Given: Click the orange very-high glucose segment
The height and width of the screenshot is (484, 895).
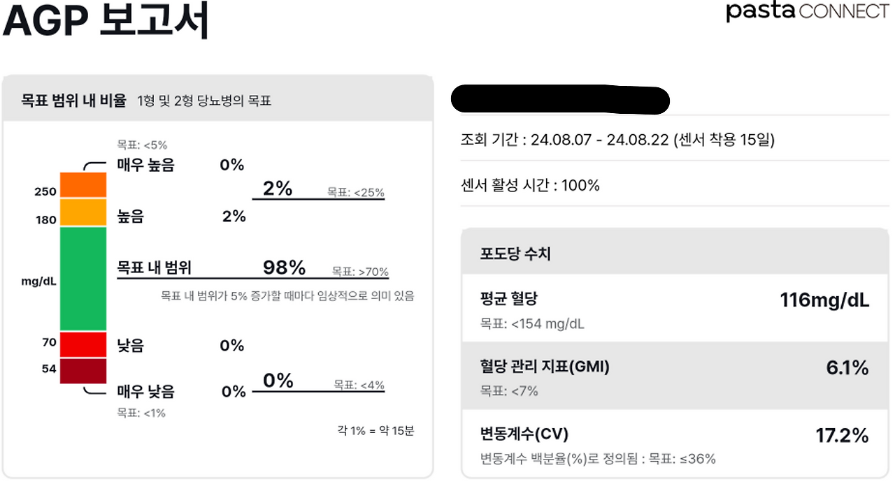Looking at the screenshot, I should (83, 185).
